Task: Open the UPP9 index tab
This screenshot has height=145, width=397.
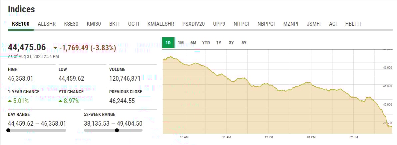Action: 219,24
